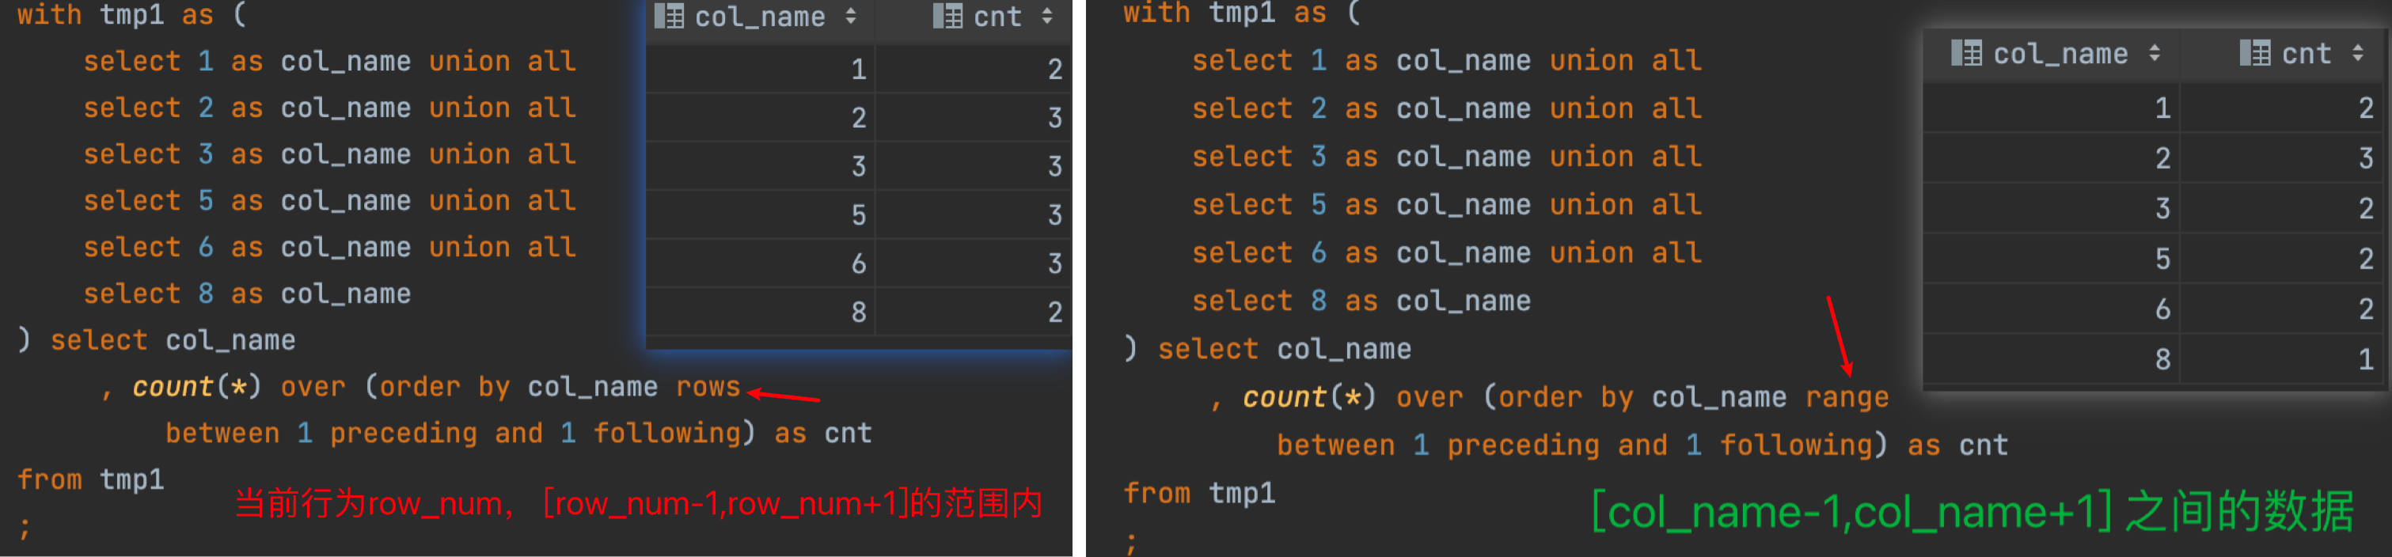Toggle sort arrows on left table's col_name header
This screenshot has width=2392, height=557.
click(x=851, y=17)
